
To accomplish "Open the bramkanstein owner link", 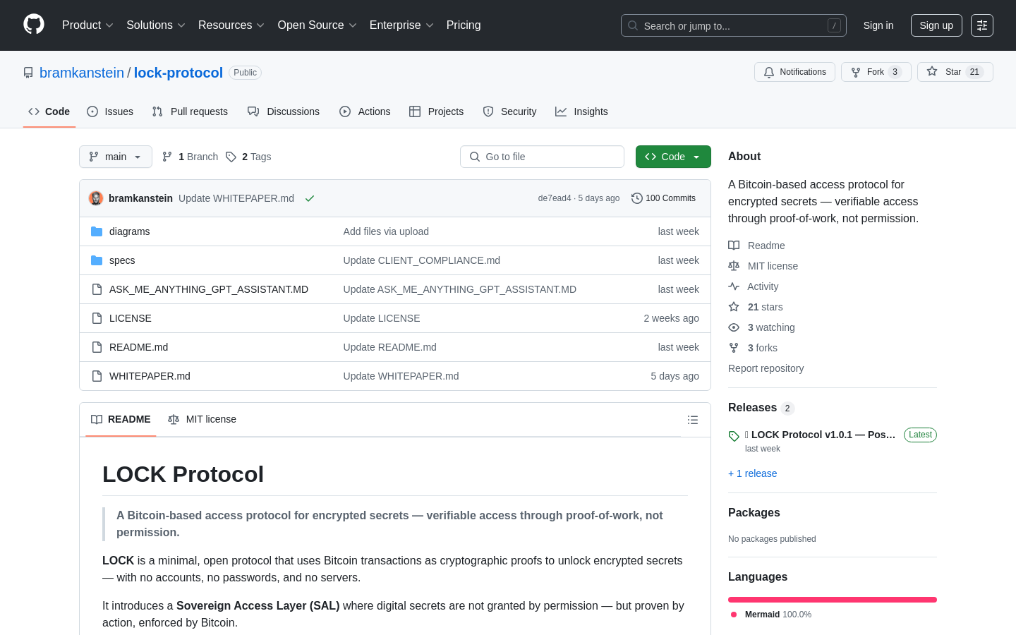I will tap(82, 73).
